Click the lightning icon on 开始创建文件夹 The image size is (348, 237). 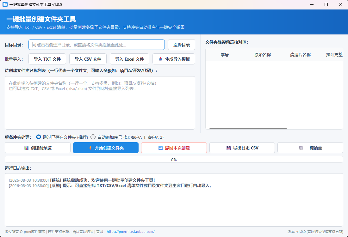pyautogui.click(x=90, y=148)
